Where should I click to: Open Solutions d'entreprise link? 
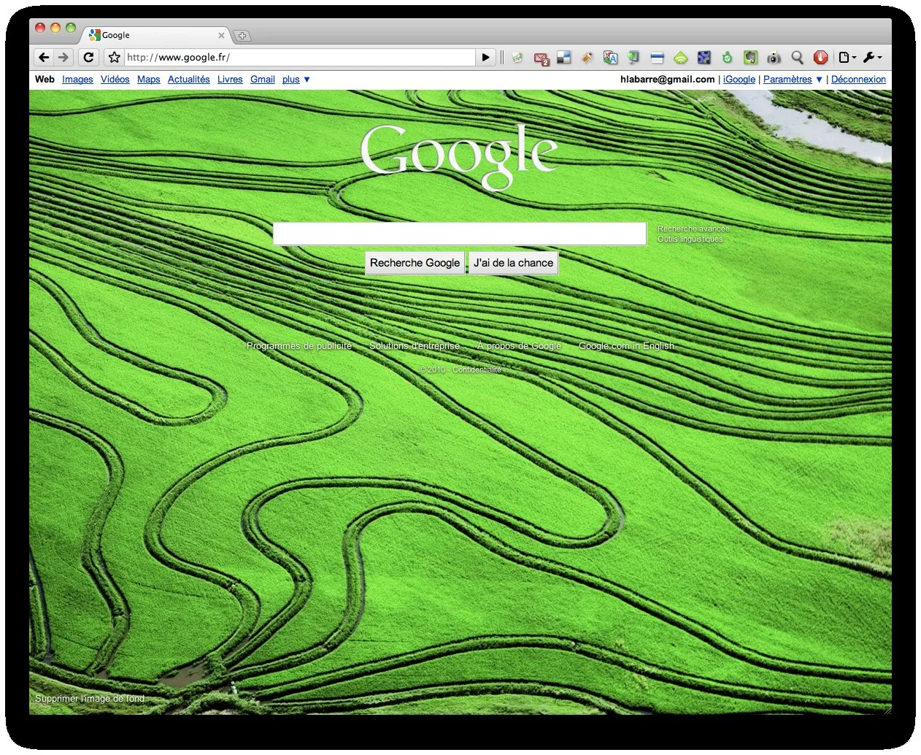pyautogui.click(x=415, y=345)
